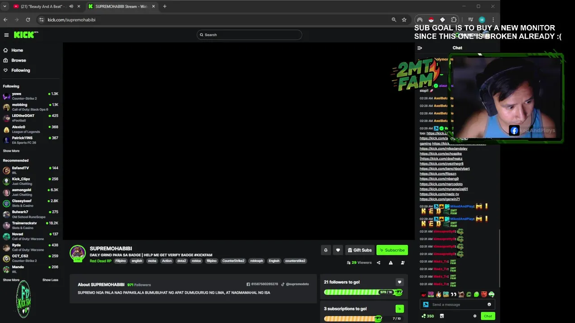The image size is (575, 323).
Task: Click the Gift Subs button
Action: point(359,250)
